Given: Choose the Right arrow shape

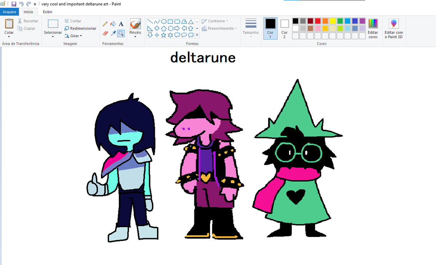Looking at the screenshot, I should pyautogui.click(x=177, y=28).
